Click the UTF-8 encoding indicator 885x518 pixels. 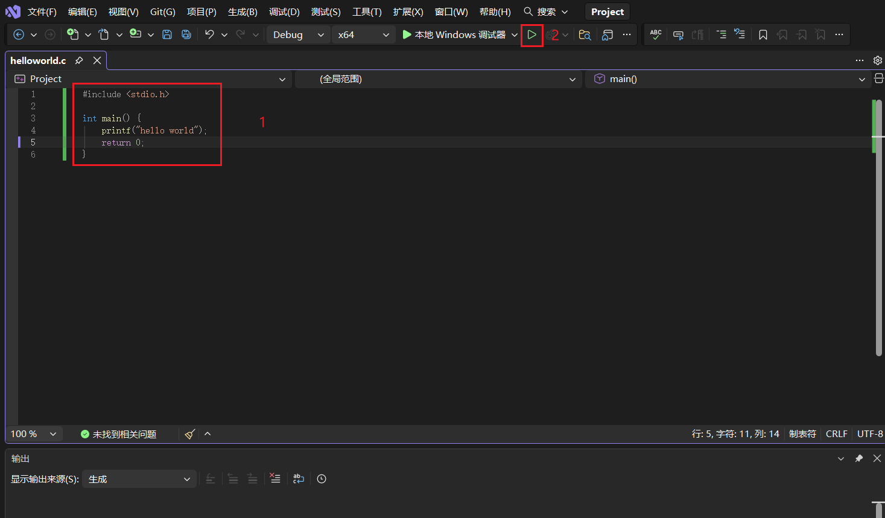(870, 434)
